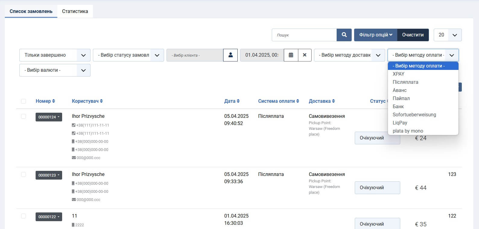The height and width of the screenshot is (229, 479).
Task: Click the Очистити button
Action: 413,35
